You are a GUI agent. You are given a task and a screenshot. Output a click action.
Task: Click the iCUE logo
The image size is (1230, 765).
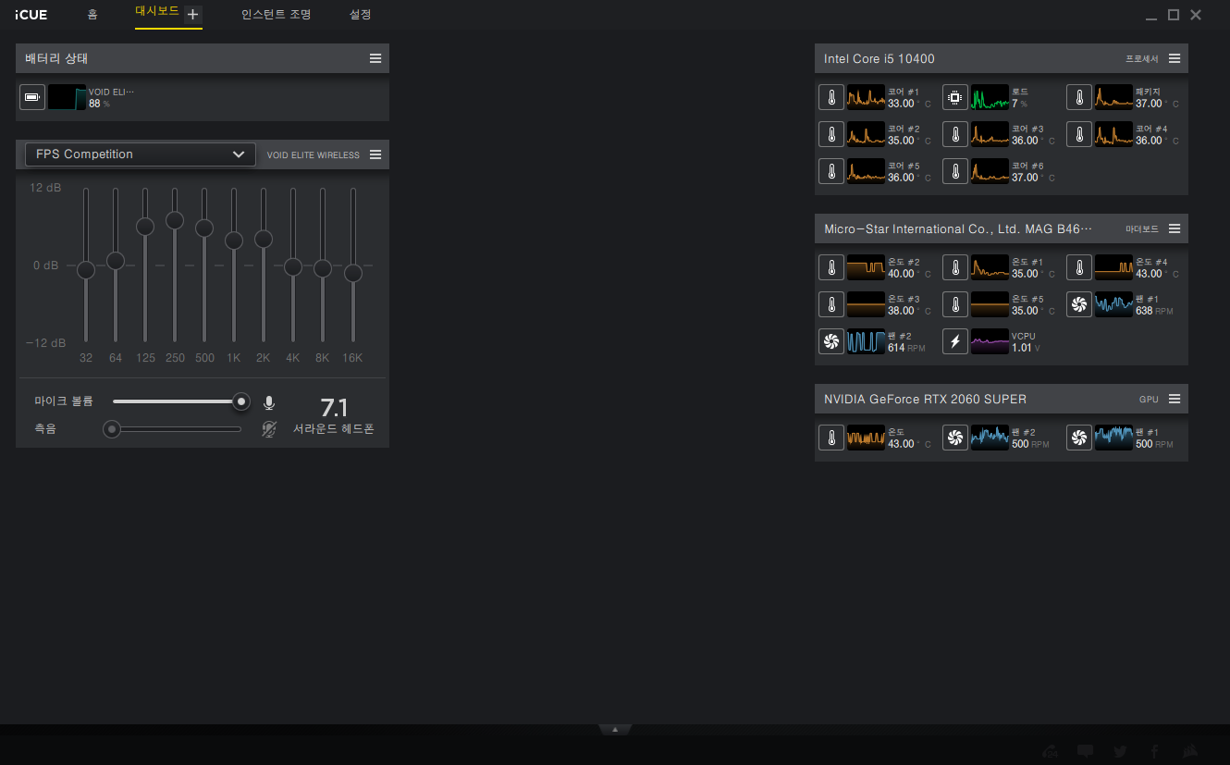point(31,15)
